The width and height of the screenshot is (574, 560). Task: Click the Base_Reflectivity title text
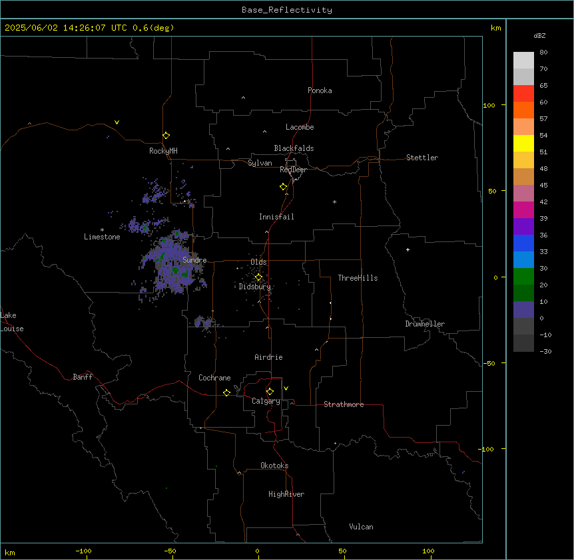click(x=287, y=10)
